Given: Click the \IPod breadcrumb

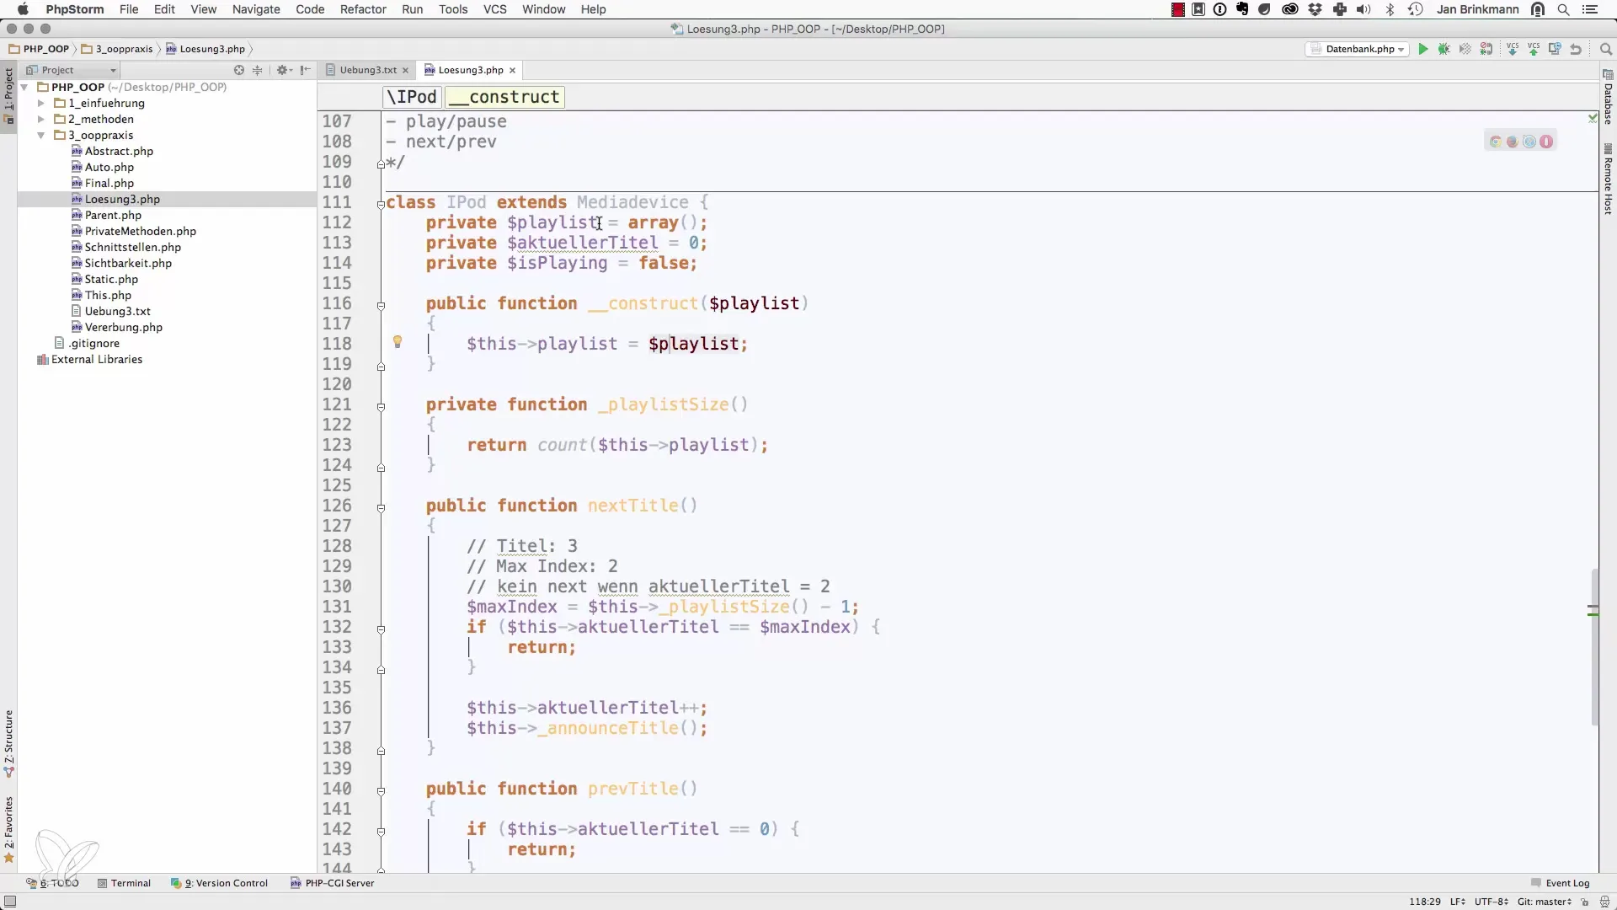Looking at the screenshot, I should pos(412,97).
